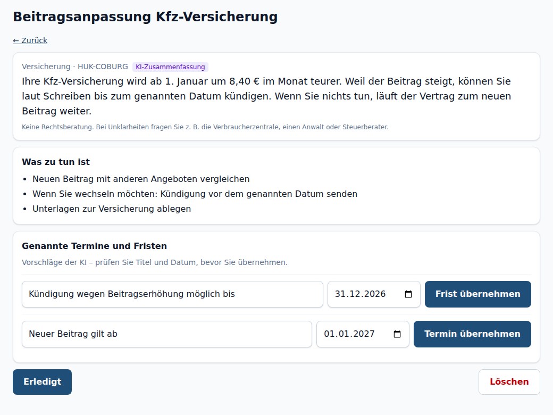The height and width of the screenshot is (415, 553).
Task: Click the Keine Rechtsberatung disclaimer text
Action: pos(205,127)
